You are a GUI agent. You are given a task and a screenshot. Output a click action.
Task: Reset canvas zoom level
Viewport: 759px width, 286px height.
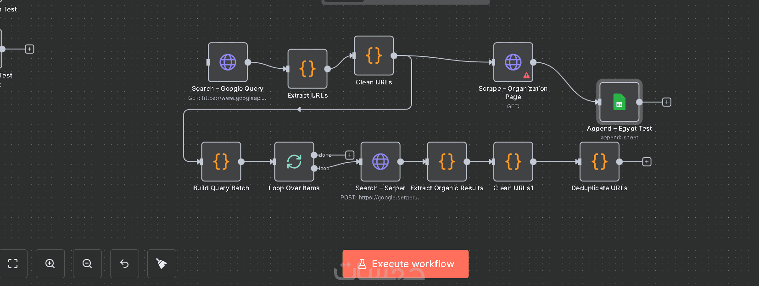[x=124, y=264]
